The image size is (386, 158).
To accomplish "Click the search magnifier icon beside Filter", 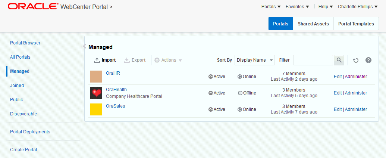I will coord(339,60).
